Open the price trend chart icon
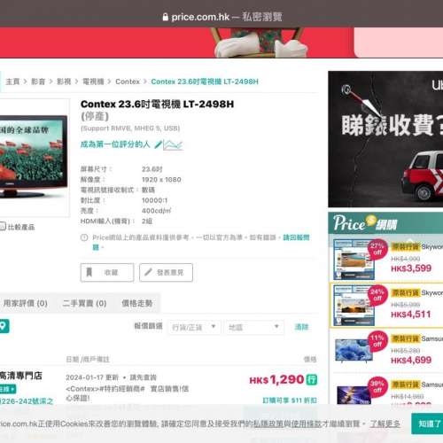The height and width of the screenshot is (443, 443). click(x=173, y=145)
